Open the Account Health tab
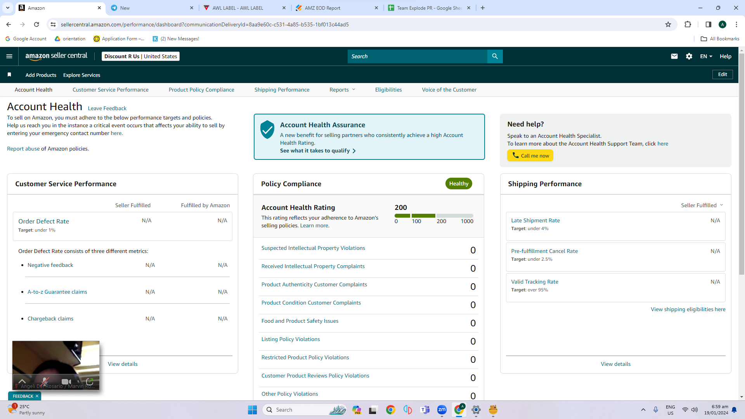 click(x=33, y=90)
